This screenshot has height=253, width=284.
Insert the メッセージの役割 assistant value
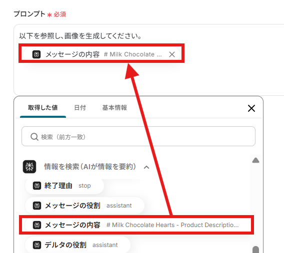[x=85, y=206]
